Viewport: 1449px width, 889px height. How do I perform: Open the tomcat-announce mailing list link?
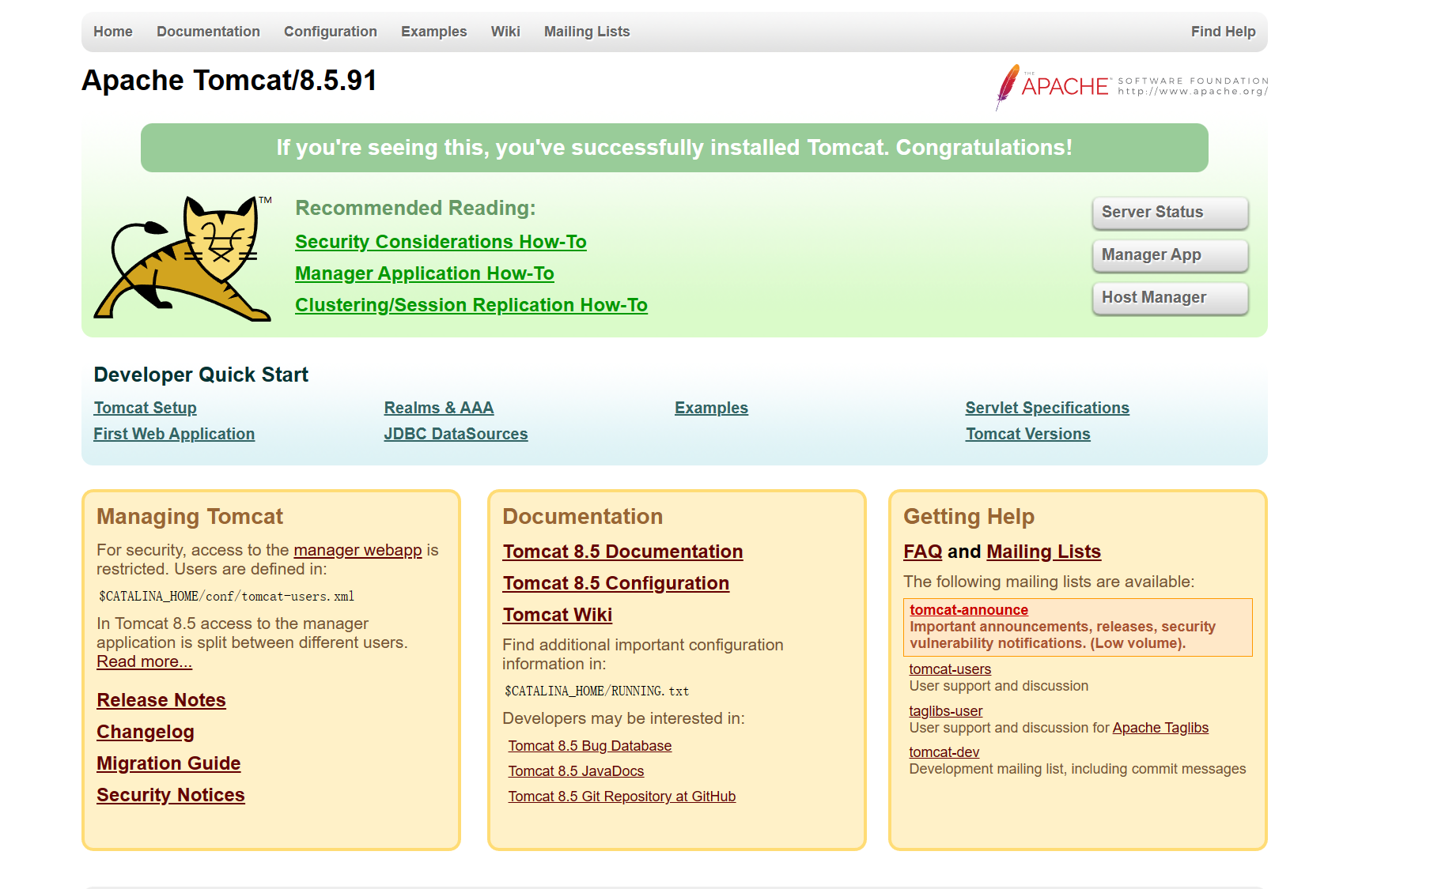969,610
